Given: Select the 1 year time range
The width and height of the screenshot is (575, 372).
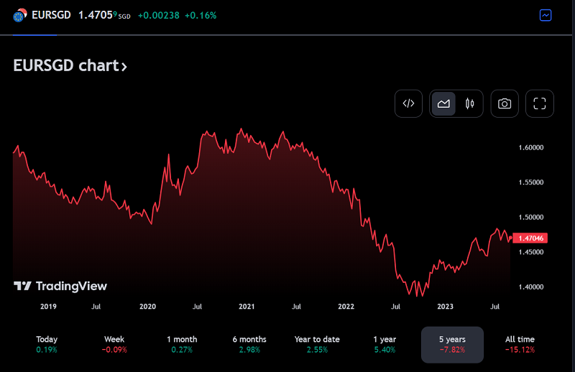Looking at the screenshot, I should click(385, 344).
